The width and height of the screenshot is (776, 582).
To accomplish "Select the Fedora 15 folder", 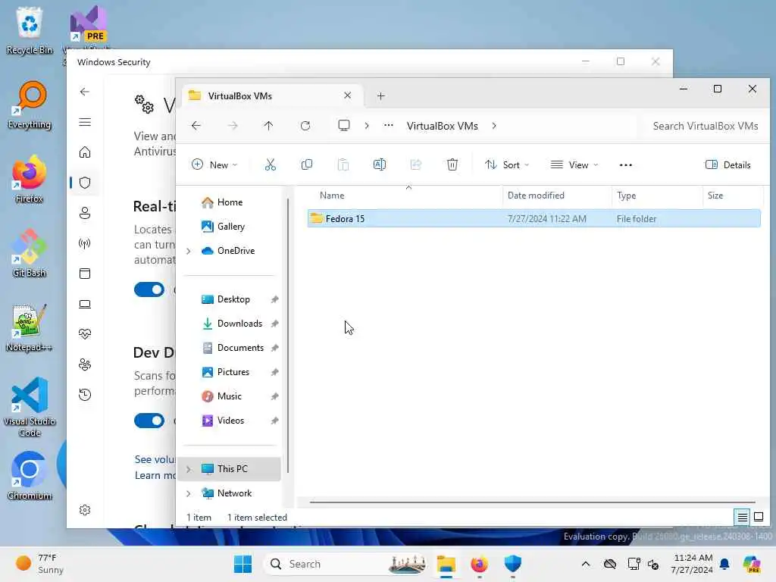I will 533,218.
